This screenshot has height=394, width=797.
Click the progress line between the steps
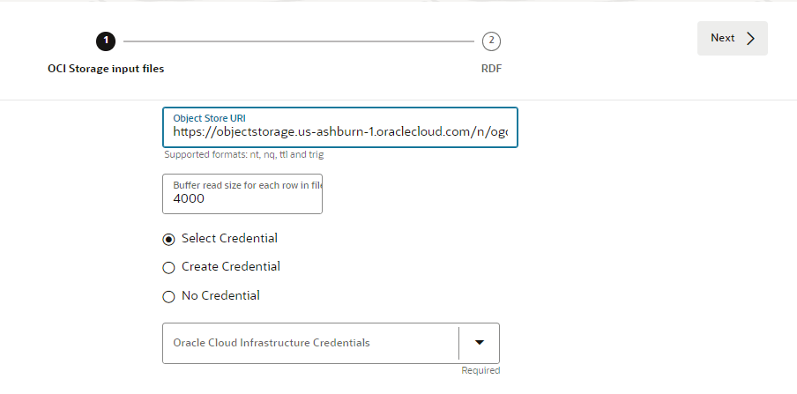[x=298, y=41]
